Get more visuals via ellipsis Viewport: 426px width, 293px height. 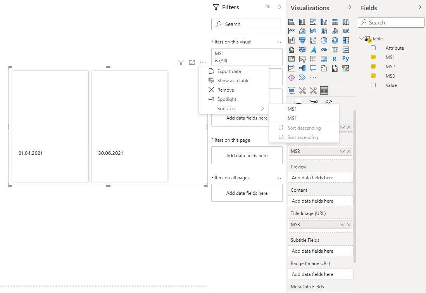tap(313, 78)
